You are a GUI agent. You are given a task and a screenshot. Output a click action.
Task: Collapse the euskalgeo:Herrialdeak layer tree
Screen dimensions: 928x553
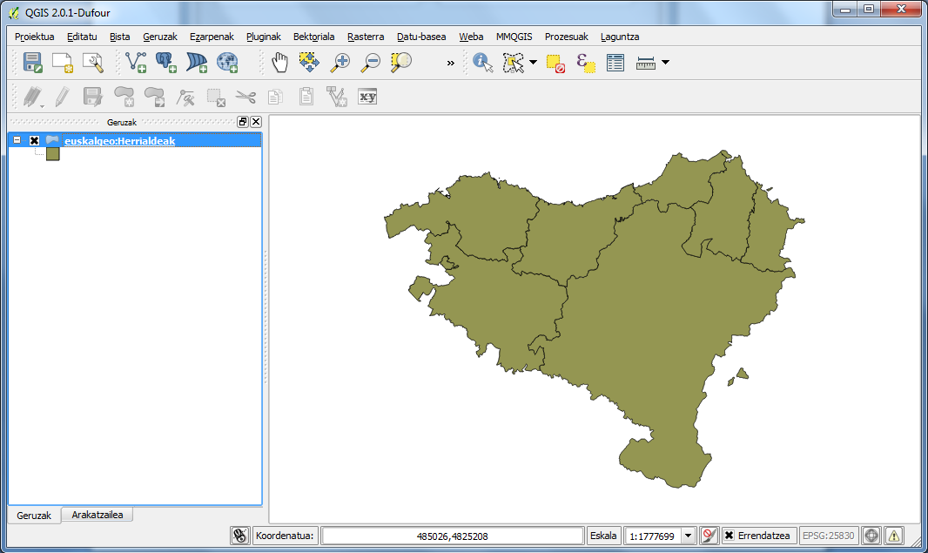[17, 140]
